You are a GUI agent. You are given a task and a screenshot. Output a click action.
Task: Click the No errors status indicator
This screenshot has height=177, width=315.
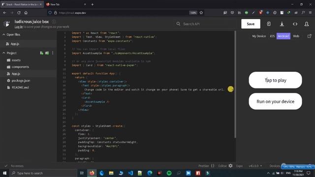pos(14,166)
